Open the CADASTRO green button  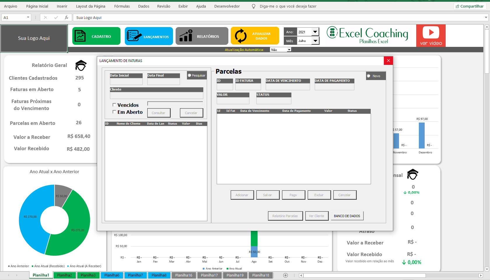96,36
